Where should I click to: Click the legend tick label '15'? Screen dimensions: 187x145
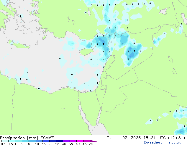(44, 144)
